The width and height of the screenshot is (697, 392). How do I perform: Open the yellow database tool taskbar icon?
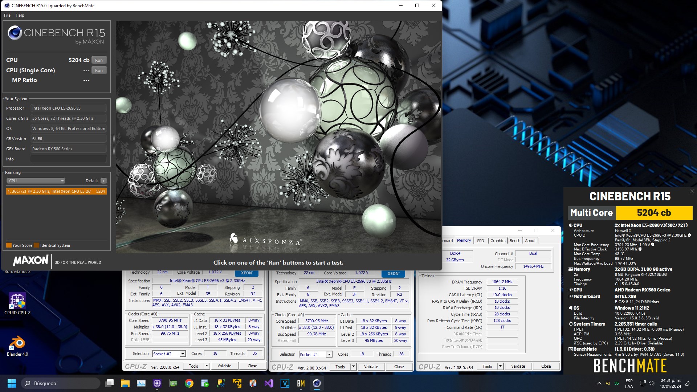coord(221,383)
